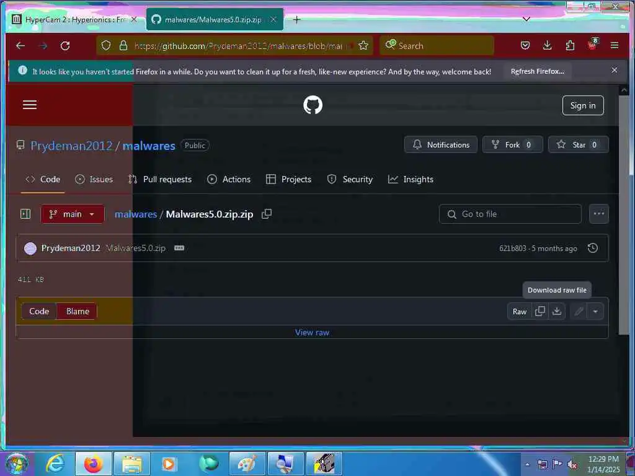Viewport: 635px width, 476px height.
Task: Open the Pocket save icon
Action: pyautogui.click(x=525, y=45)
